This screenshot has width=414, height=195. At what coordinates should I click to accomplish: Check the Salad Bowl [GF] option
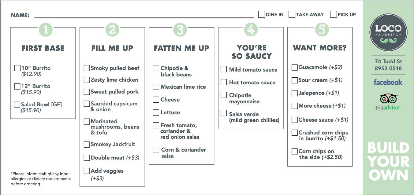tap(17, 105)
